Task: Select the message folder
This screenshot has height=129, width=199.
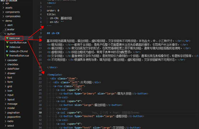Action: pyautogui.click(x=12, y=104)
